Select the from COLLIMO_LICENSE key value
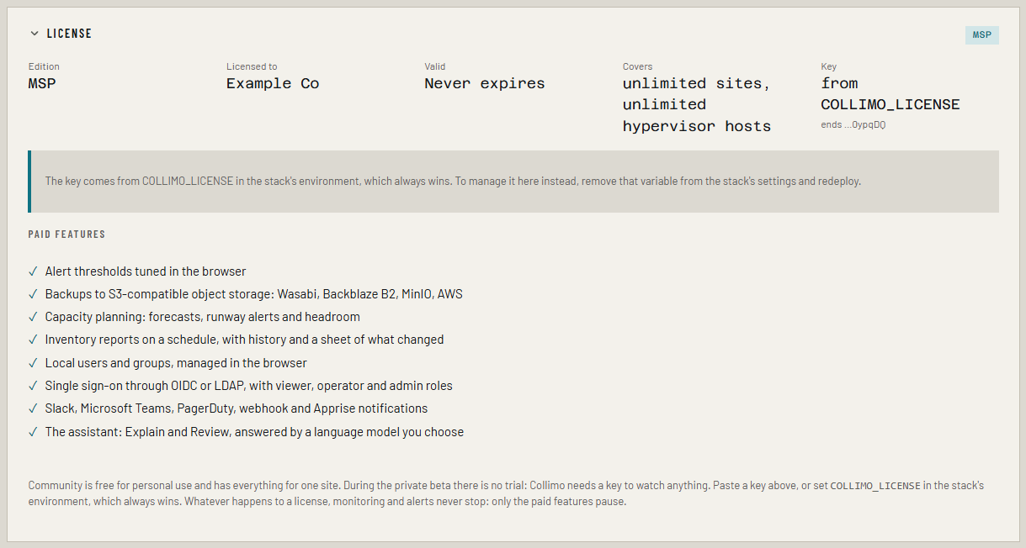The height and width of the screenshot is (548, 1026). tap(890, 94)
